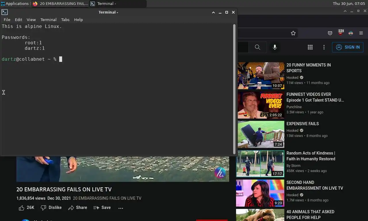
Task: Maximize the terminal window
Action: click(227, 12)
